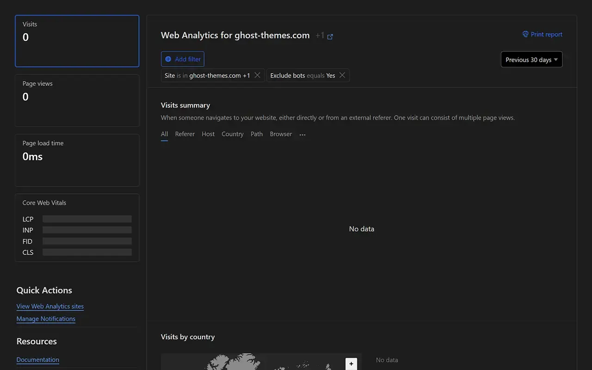Click the CLS progress bar
This screenshot has height=370, width=592.
[87, 253]
